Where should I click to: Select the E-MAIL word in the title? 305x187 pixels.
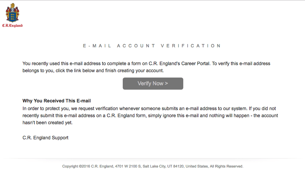click(x=97, y=46)
